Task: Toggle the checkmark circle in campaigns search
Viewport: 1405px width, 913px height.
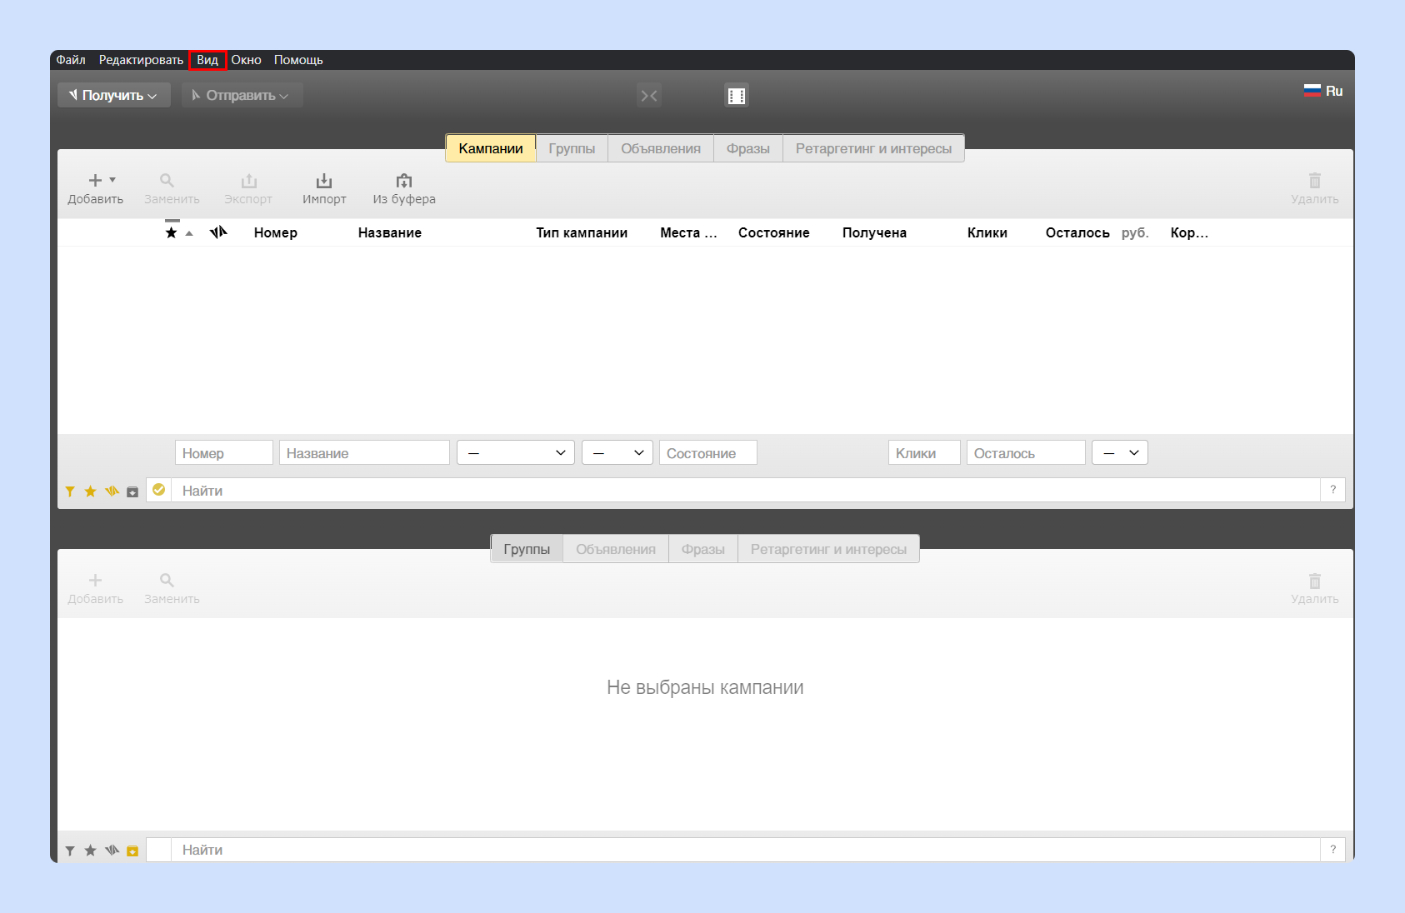Action: (x=158, y=490)
